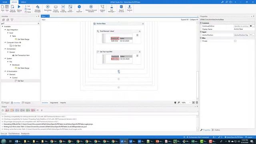
Task: Click the designer pan mode hand icon
Action: point(175,102)
